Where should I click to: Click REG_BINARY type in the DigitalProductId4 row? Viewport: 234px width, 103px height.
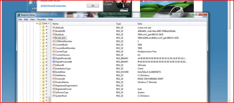point(122,62)
